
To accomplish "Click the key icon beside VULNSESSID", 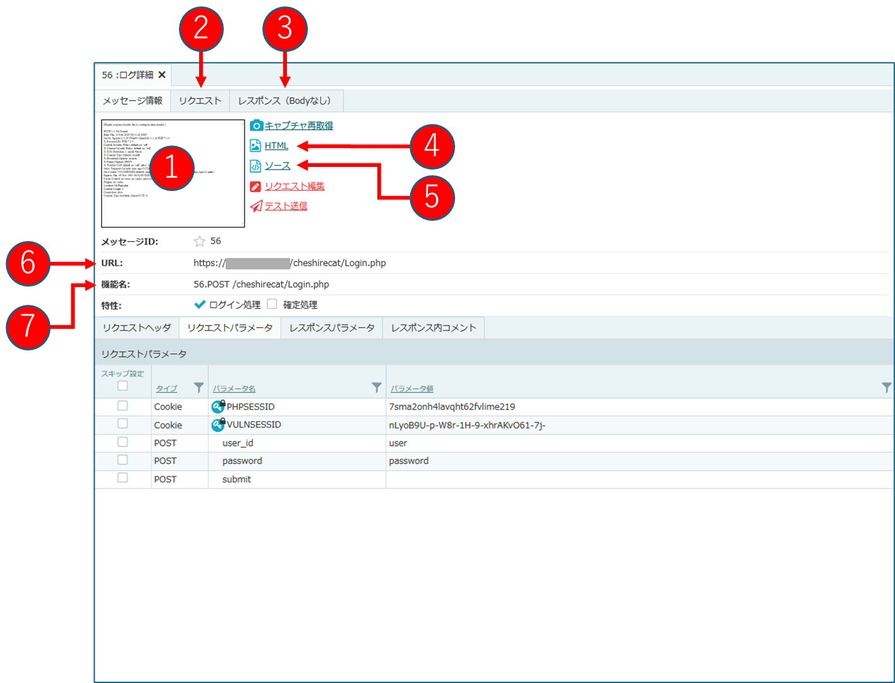I will pyautogui.click(x=218, y=424).
